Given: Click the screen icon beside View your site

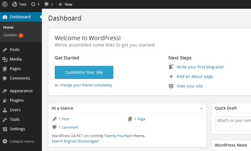Looking at the screenshot, I should pyautogui.click(x=171, y=86).
